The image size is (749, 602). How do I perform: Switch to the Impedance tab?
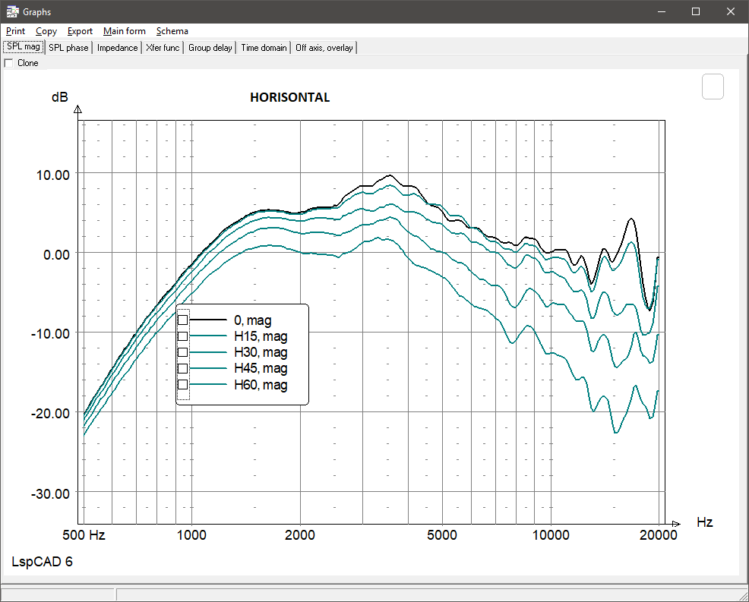tap(119, 48)
